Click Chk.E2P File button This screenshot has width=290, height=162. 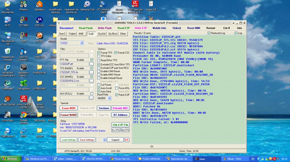(x=120, y=125)
